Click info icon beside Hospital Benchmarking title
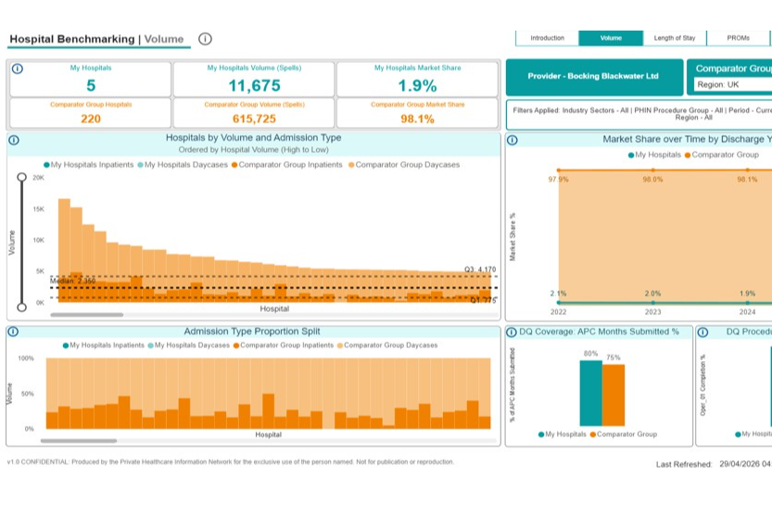772x514 pixels. click(x=205, y=39)
